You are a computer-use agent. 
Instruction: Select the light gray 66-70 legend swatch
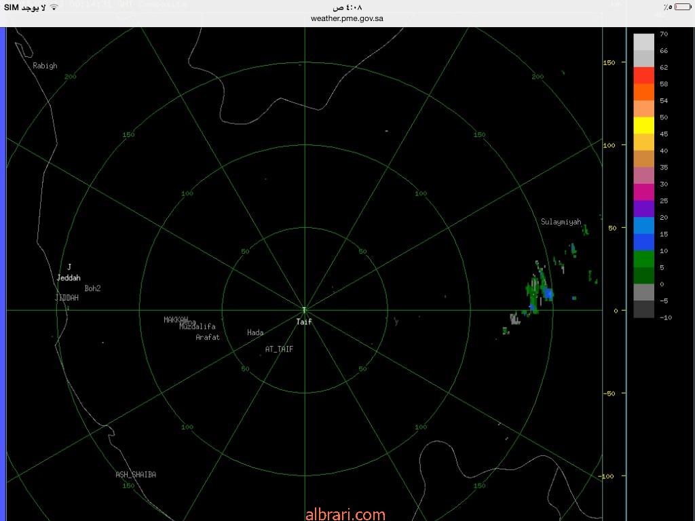coord(643,42)
